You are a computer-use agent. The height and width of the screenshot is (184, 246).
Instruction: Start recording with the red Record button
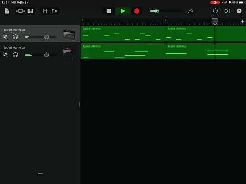(137, 11)
